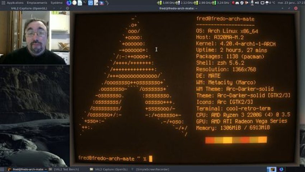This screenshot has width=305, height=172.
Task: Click the network connection tray icon
Action: click(262, 3)
